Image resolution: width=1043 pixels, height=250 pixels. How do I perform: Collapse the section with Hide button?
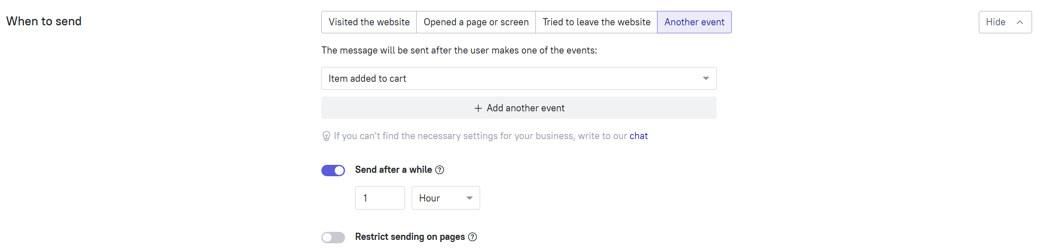pos(1005,22)
